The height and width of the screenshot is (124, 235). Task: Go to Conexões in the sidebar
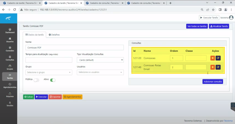point(10,49)
